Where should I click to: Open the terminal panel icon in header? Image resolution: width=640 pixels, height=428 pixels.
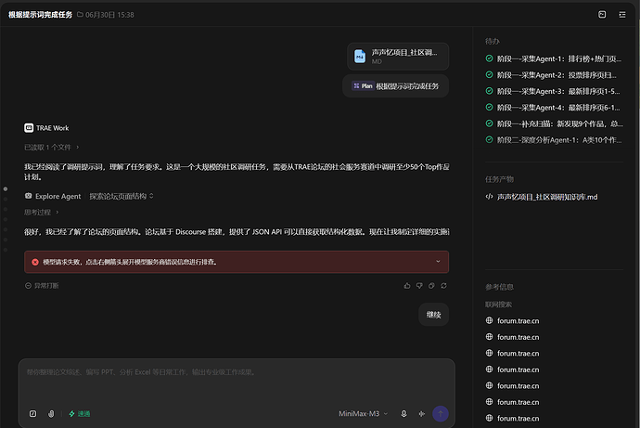pos(602,15)
